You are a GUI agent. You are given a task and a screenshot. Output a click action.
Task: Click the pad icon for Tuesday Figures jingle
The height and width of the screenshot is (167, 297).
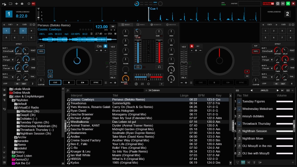click(x=239, y=101)
